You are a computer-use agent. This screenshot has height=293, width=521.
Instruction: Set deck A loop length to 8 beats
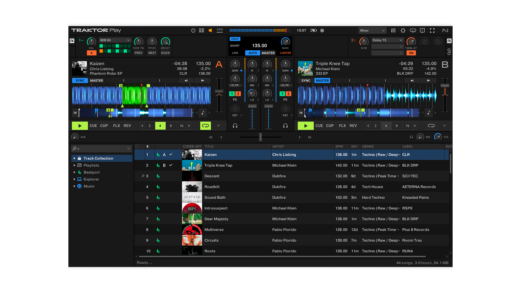point(171,126)
